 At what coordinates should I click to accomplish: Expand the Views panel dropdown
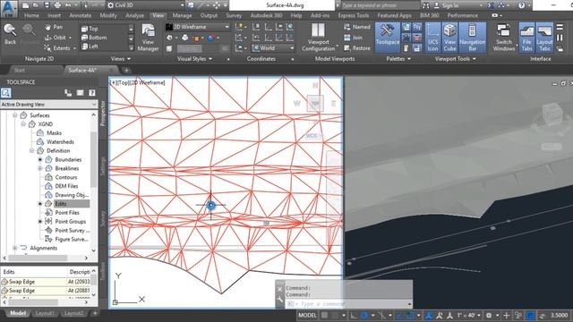[x=121, y=59]
